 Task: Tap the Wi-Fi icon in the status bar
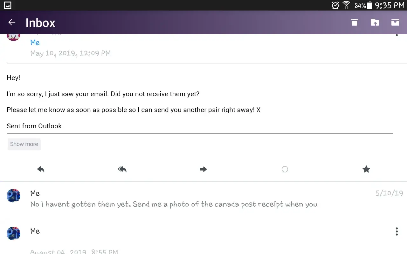(346, 5)
